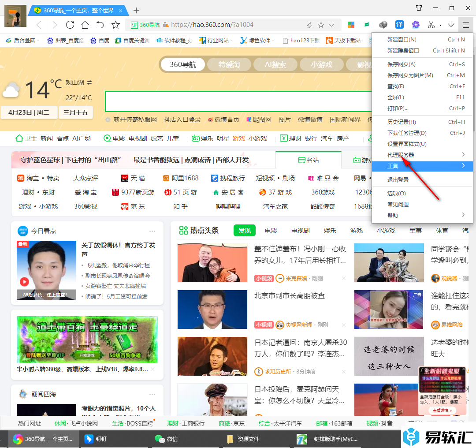Click into the main search box
476x448 pixels.
(x=238, y=101)
